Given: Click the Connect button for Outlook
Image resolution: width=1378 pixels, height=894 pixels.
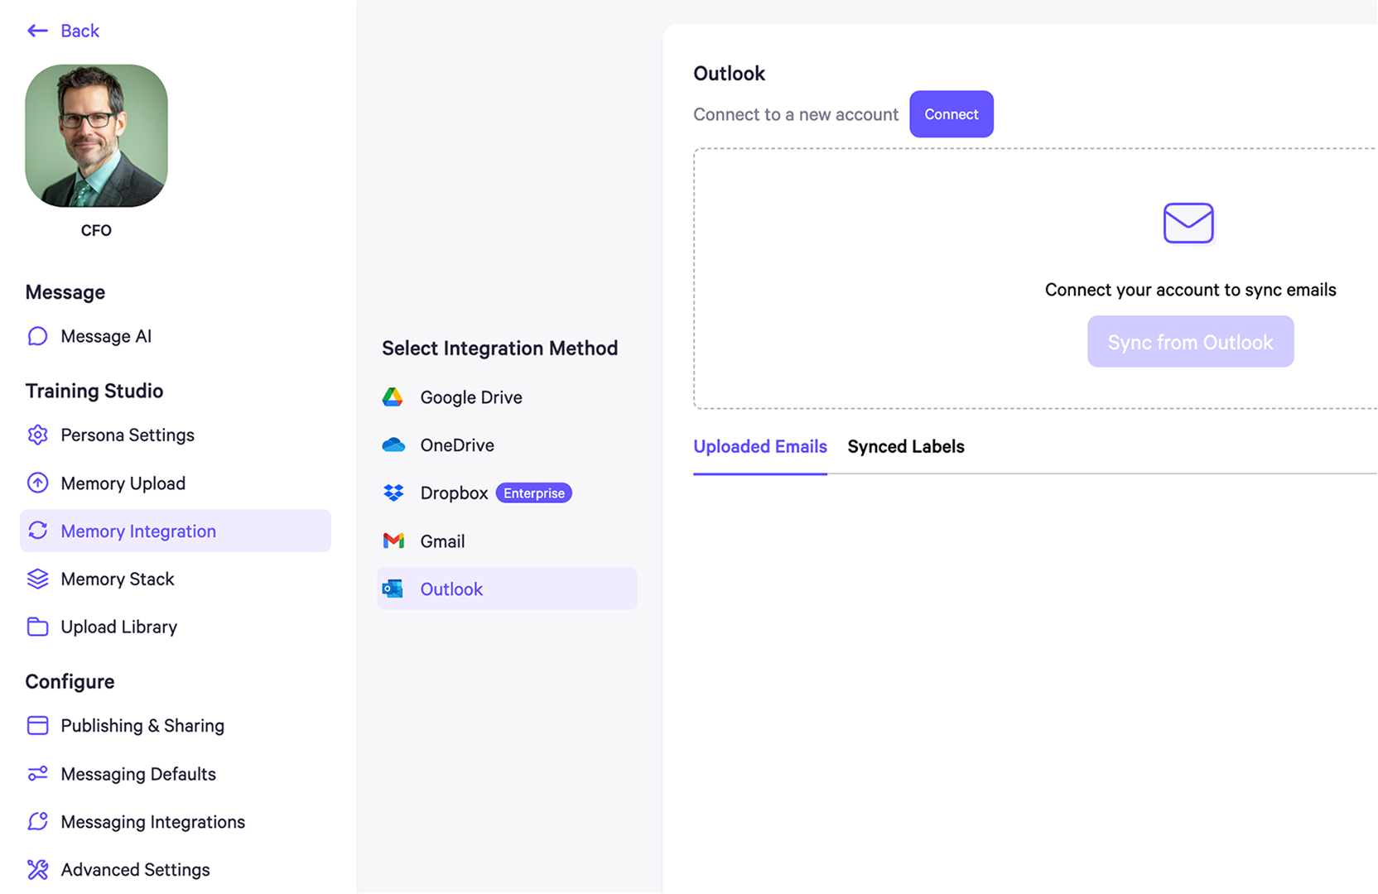Looking at the screenshot, I should 951,114.
